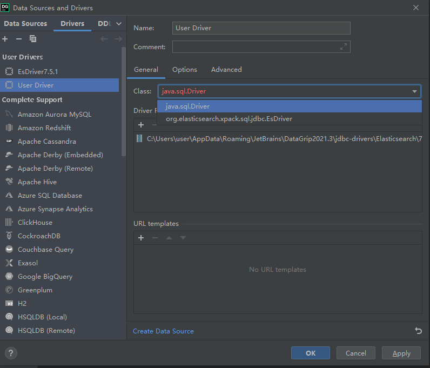Click the Class combo text field
The width and height of the screenshot is (430, 368).
pos(284,91)
